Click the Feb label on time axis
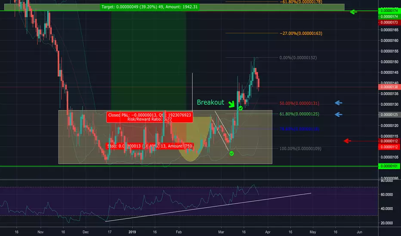This screenshot has width=401, height=236. pyautogui.click(x=179, y=232)
